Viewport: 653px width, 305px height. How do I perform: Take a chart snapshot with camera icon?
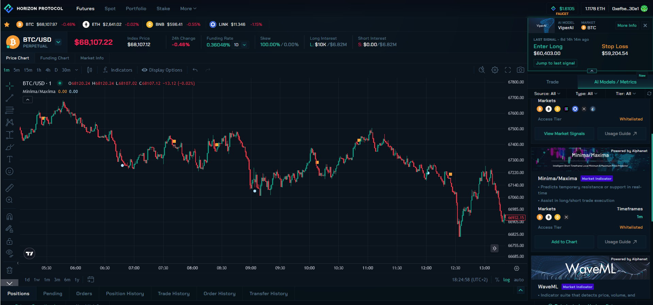coord(520,70)
